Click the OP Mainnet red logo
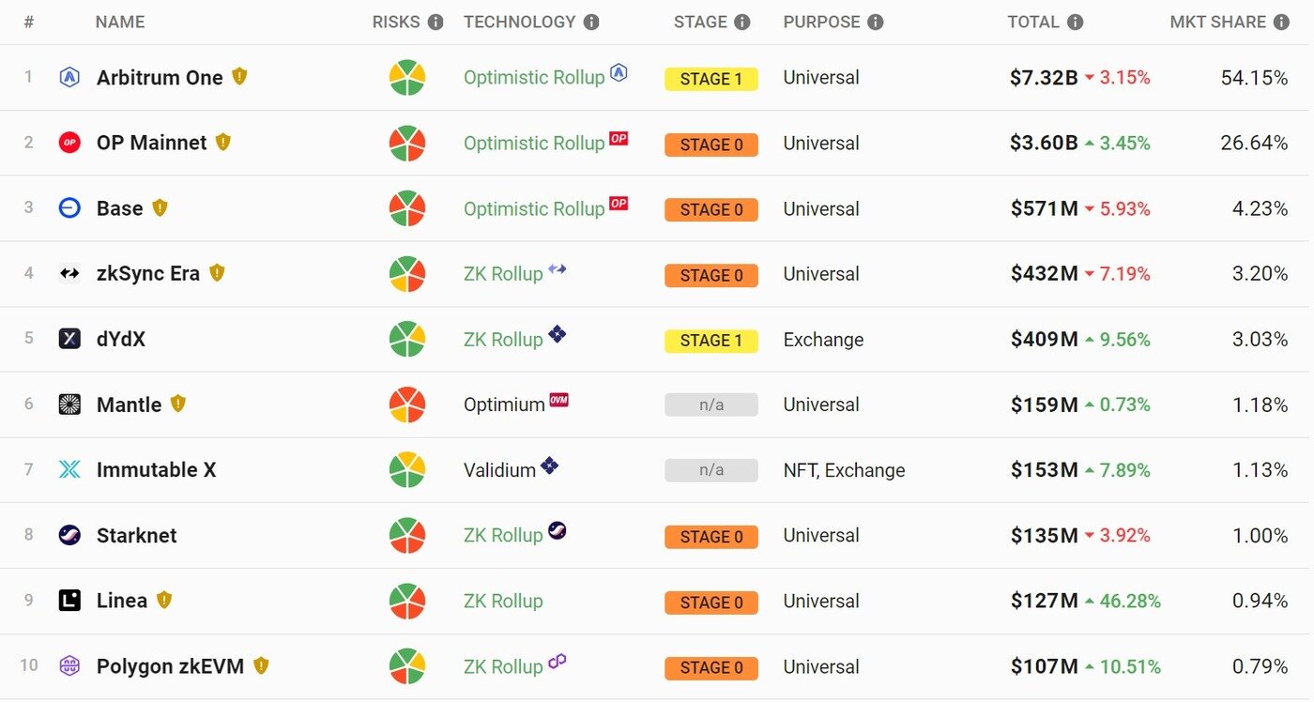 click(x=69, y=143)
